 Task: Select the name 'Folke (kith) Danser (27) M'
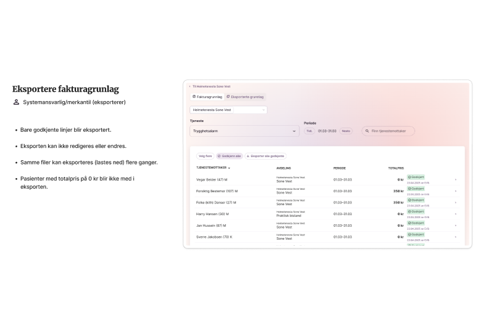click(216, 203)
